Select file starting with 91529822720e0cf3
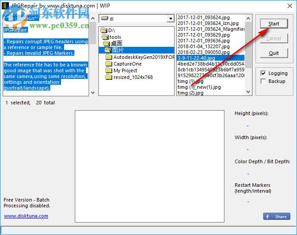The width and height of the screenshot is (297, 235). 211,75
